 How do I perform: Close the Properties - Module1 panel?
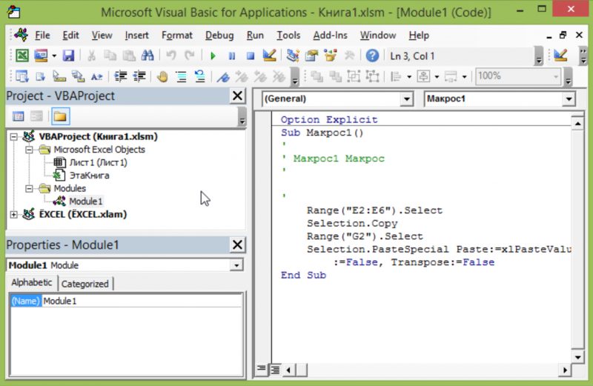[x=237, y=244]
